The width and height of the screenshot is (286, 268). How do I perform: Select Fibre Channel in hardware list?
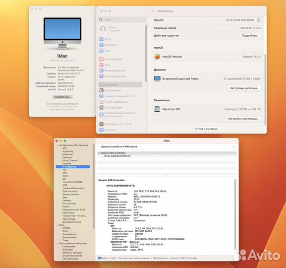70,160
